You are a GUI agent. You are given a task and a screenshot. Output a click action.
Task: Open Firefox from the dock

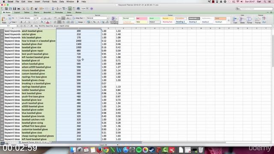point(99,150)
